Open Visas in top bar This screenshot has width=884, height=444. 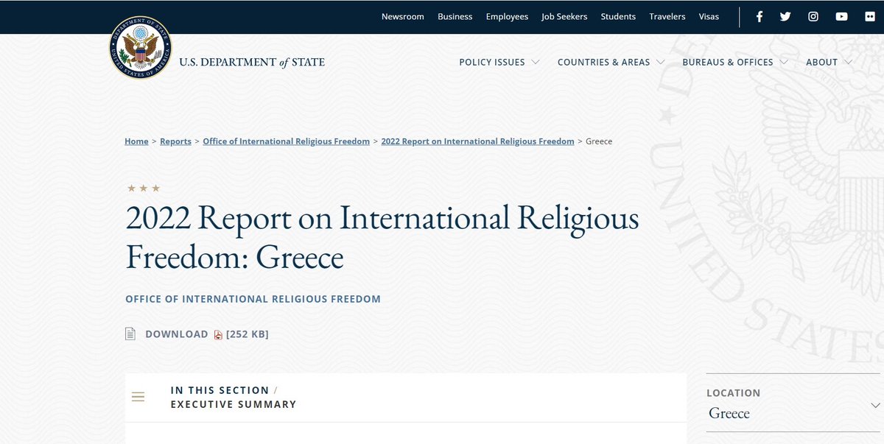click(x=709, y=16)
